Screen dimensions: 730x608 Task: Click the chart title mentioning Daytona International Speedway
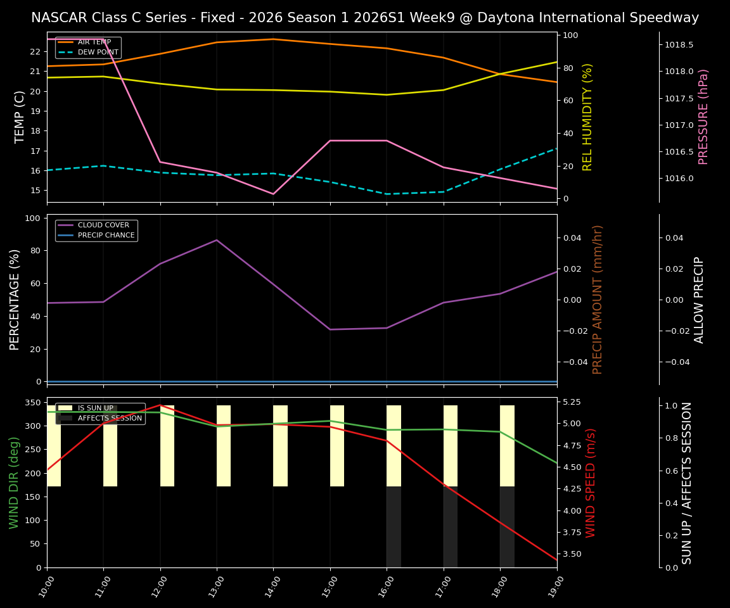tap(364, 17)
